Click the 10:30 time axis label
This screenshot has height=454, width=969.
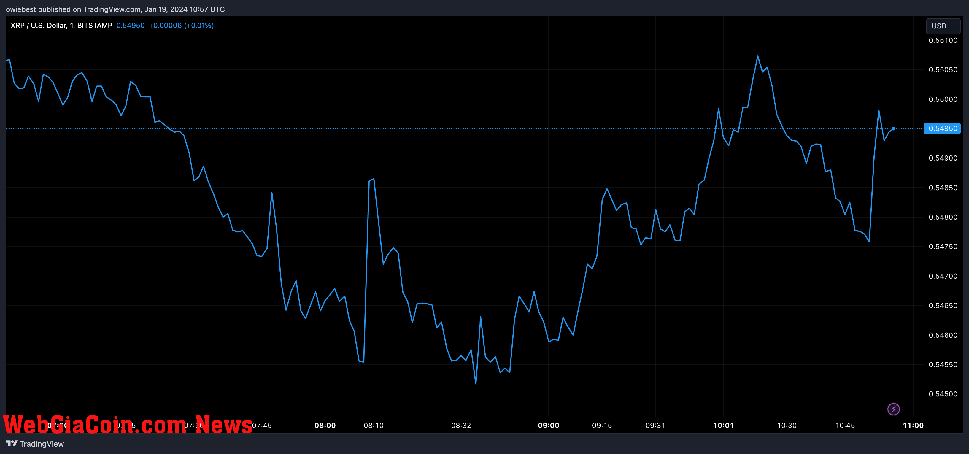point(787,426)
